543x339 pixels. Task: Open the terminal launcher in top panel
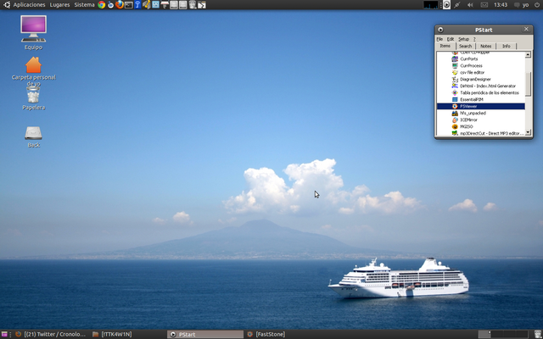click(x=129, y=5)
